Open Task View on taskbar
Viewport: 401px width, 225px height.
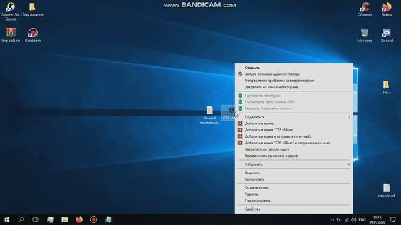click(35, 219)
